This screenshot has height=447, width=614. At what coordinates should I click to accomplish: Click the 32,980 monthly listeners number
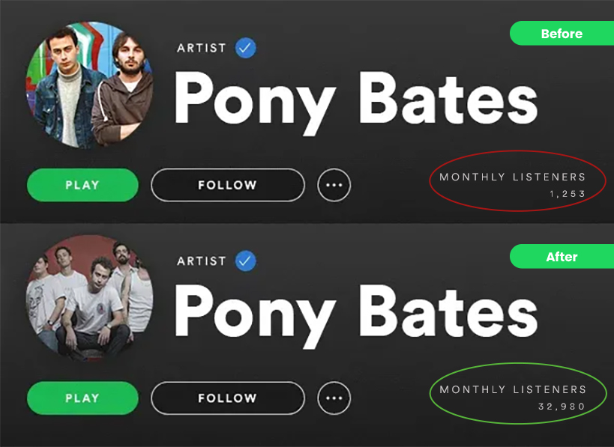point(562,407)
